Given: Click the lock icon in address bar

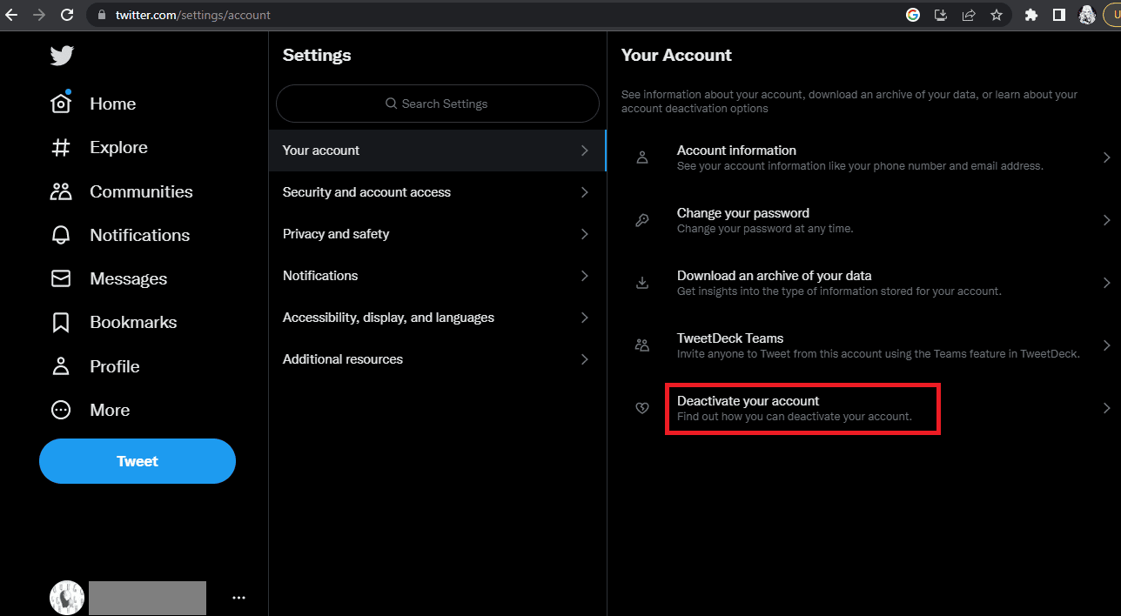Looking at the screenshot, I should pos(102,15).
